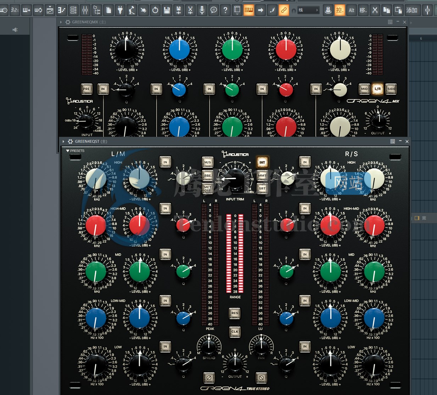
Task: Open the undo history icon
Action: (155, 10)
